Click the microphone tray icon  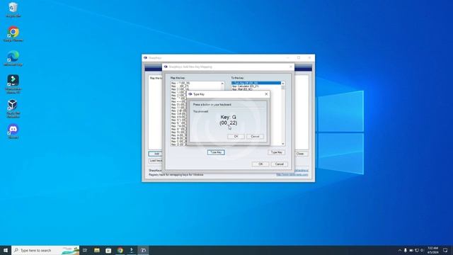pos(406,250)
